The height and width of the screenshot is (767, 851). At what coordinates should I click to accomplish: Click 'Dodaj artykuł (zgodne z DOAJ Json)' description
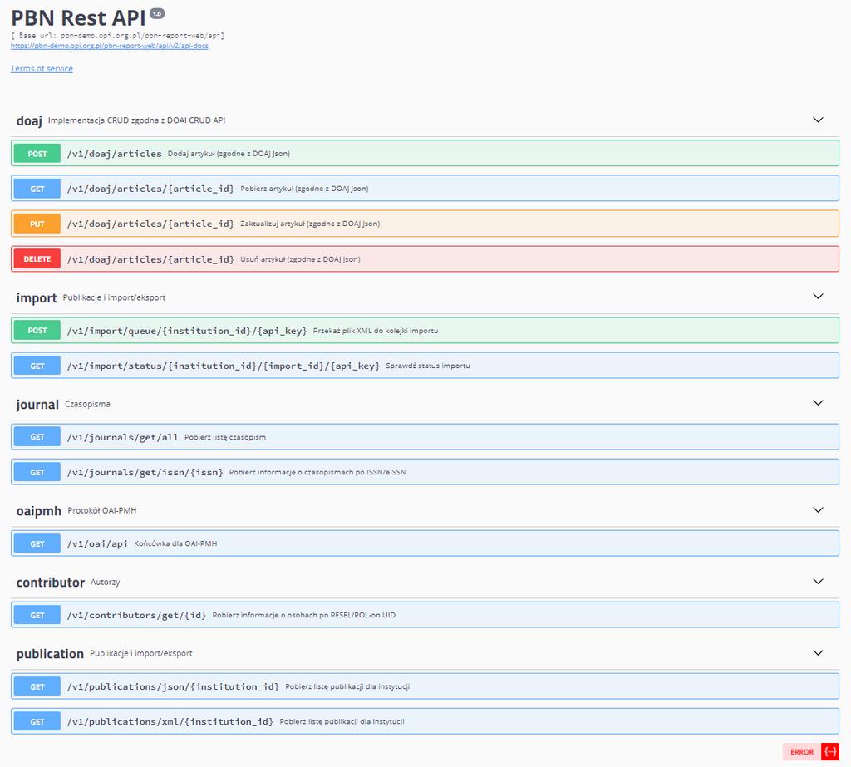tap(229, 154)
